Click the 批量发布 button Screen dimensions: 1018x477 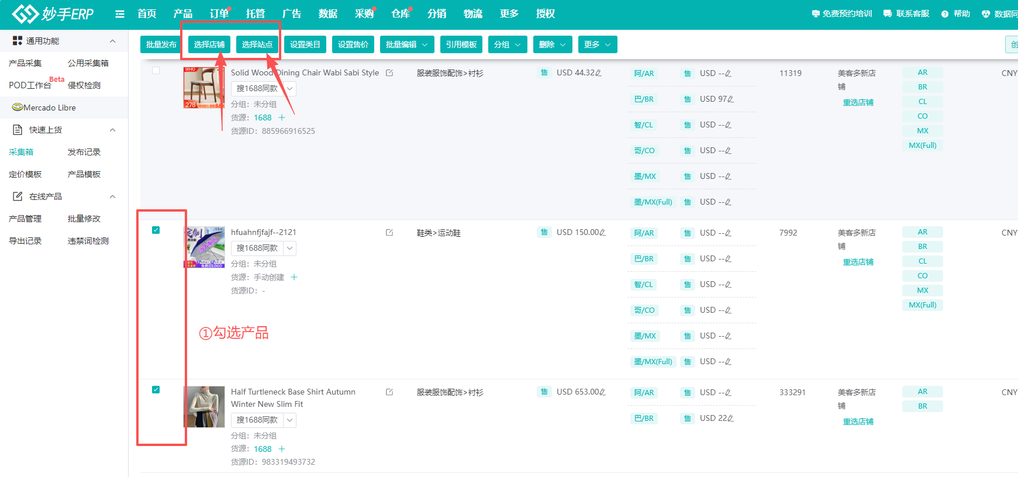pos(161,44)
